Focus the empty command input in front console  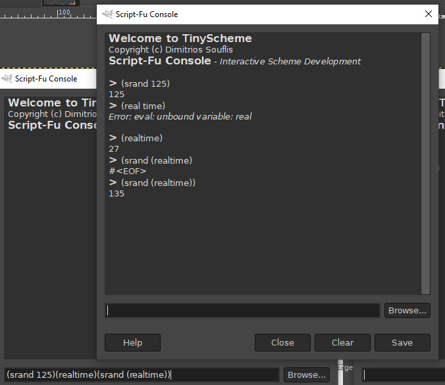point(242,311)
